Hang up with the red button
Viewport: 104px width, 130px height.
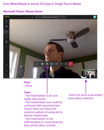pos(70,64)
